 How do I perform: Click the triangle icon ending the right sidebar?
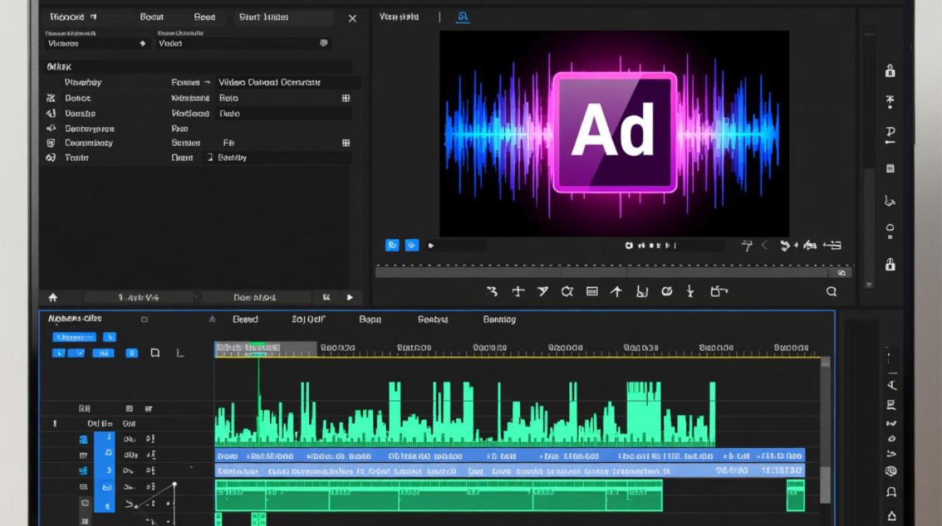pyautogui.click(x=891, y=515)
